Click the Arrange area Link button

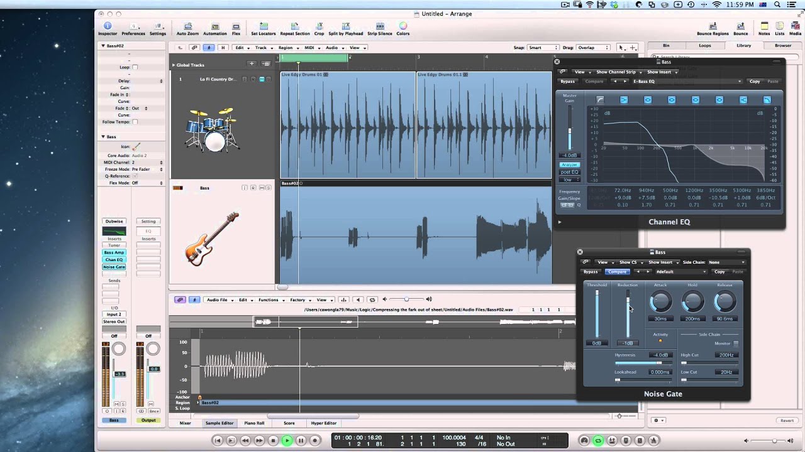coord(194,48)
